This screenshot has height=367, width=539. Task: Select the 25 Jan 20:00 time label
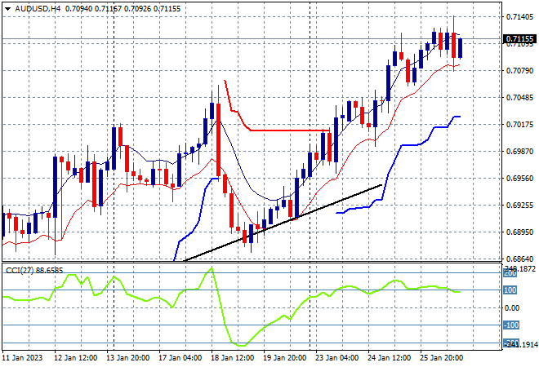pos(441,358)
